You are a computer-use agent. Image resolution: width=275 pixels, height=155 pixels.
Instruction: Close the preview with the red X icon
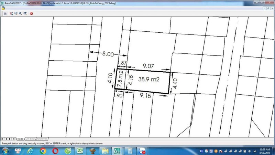pos(31,13)
